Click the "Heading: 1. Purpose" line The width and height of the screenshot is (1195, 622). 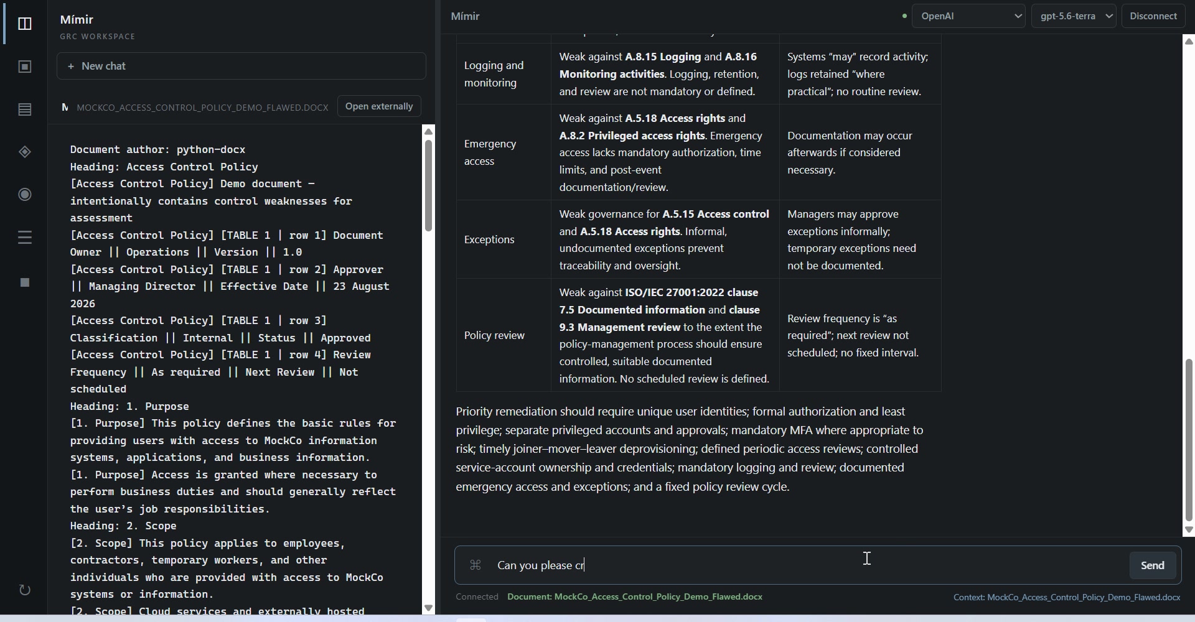[x=129, y=406]
